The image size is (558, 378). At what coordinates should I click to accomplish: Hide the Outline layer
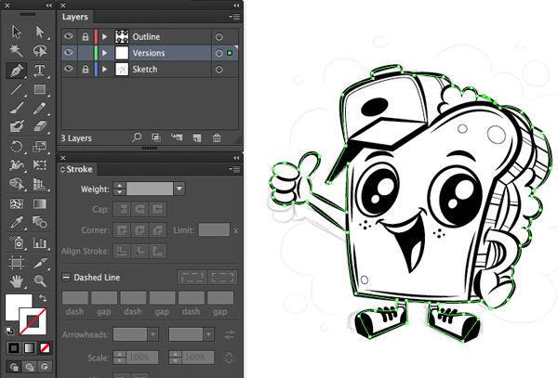click(69, 36)
